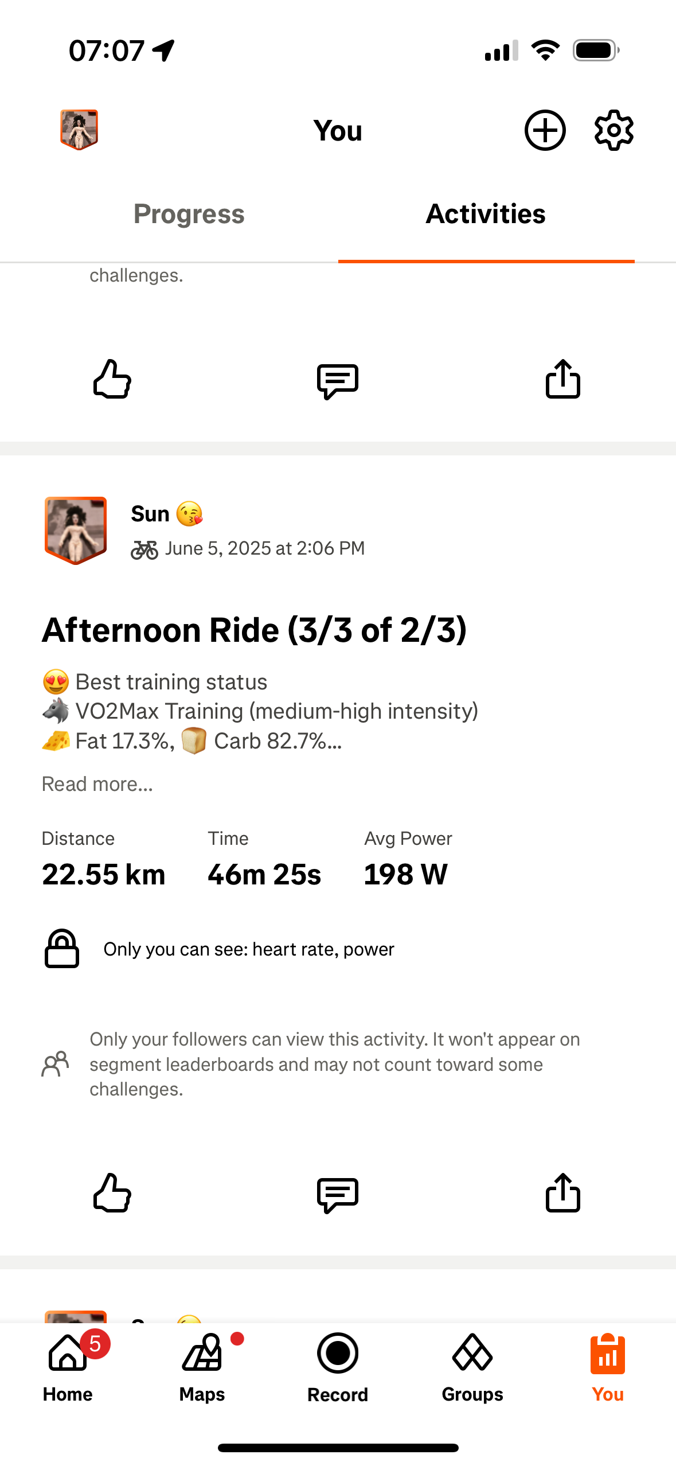Tap the plus icon to add activity

[x=545, y=130]
